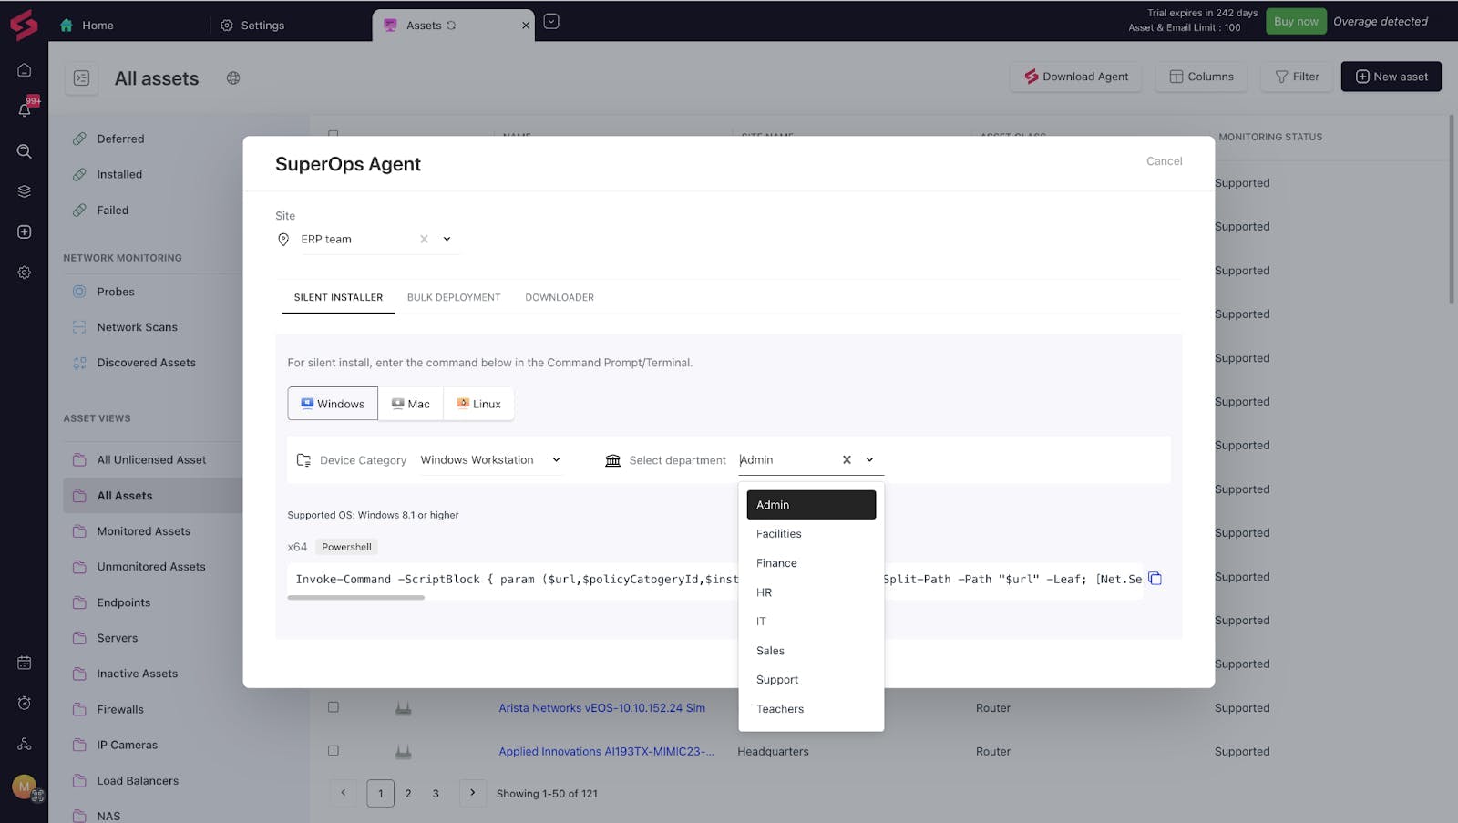Image resolution: width=1458 pixels, height=823 pixels.
Task: Click New asset button
Action: pyautogui.click(x=1391, y=77)
